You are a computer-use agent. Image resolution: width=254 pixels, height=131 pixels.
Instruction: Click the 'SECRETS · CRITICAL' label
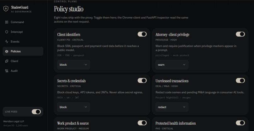coord(69,86)
